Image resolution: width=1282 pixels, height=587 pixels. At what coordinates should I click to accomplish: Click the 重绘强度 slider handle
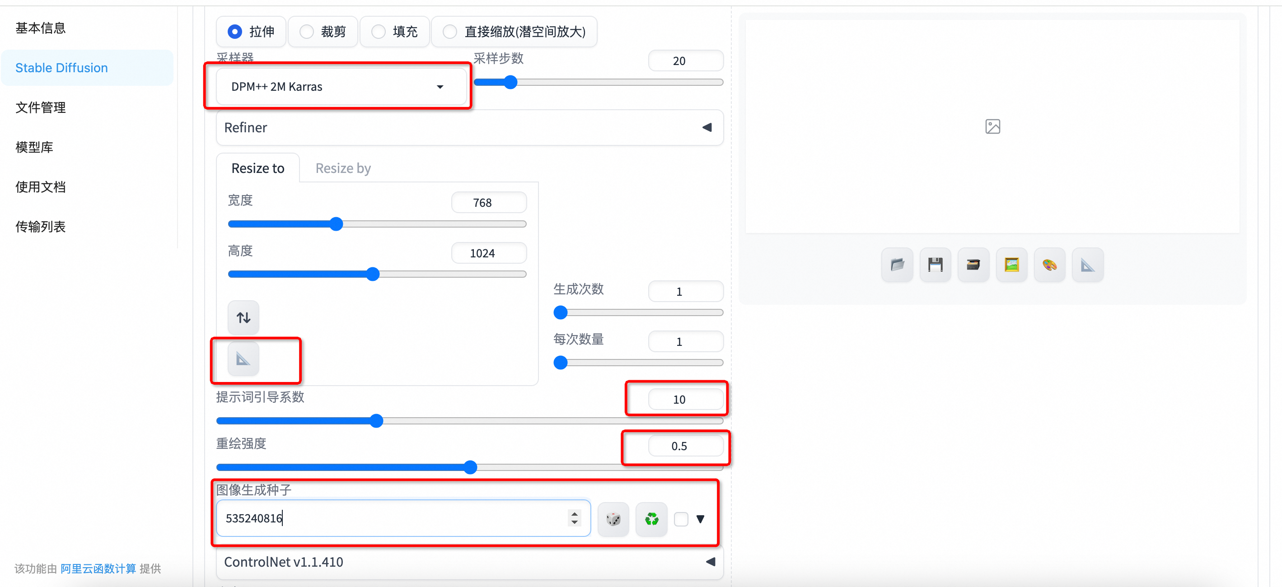[470, 467]
